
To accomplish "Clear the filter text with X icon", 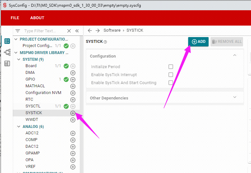I will 69,31.
